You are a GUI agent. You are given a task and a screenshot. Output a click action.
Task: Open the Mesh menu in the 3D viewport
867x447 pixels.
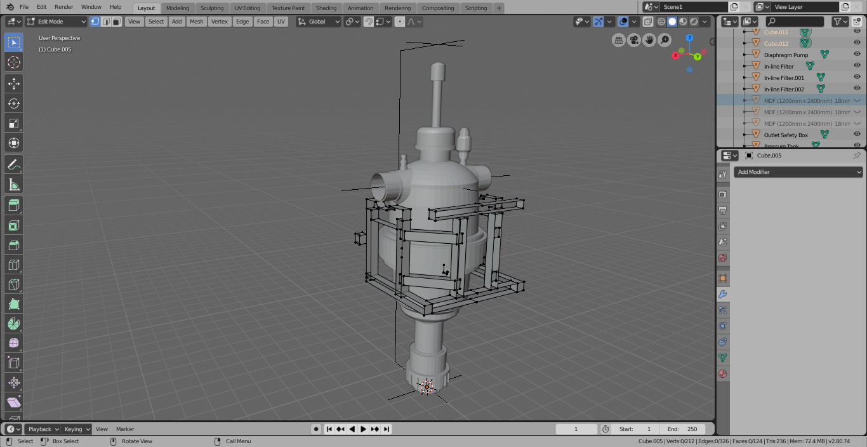pos(196,21)
